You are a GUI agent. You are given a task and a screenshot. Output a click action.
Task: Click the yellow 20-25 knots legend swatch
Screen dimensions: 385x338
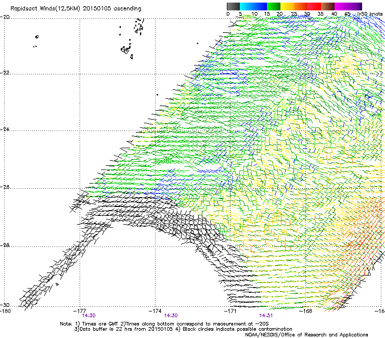[287, 6]
